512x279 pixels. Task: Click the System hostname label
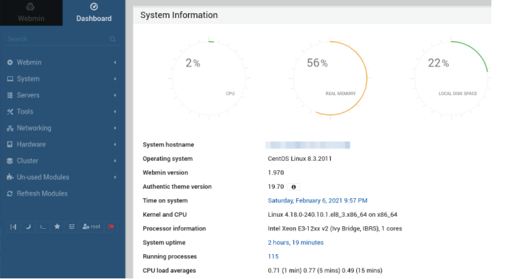[168, 145]
